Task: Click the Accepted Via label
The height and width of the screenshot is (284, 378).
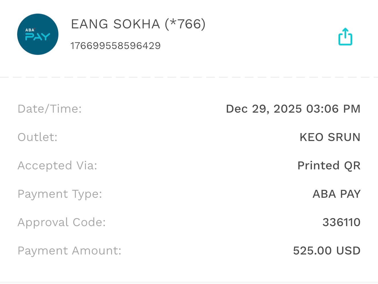Action: pyautogui.click(x=57, y=166)
